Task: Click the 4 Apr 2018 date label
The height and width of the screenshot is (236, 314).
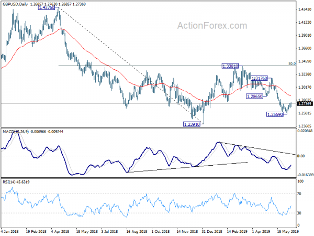Action: click(x=60, y=231)
